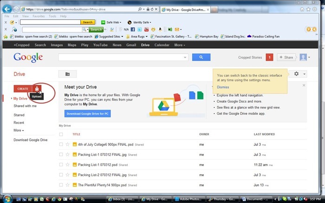
Task: Check the box for 4th of July Collage6 file
Action: pos(61,144)
